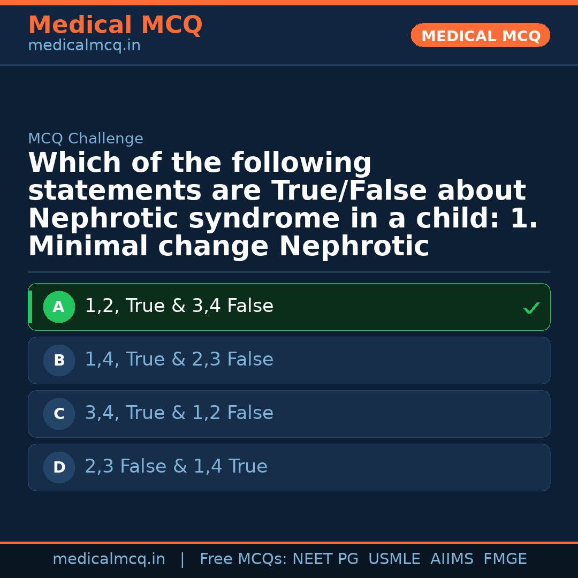Select USMLE in the footer
Image resolution: width=578 pixels, height=578 pixels.
tap(394, 559)
